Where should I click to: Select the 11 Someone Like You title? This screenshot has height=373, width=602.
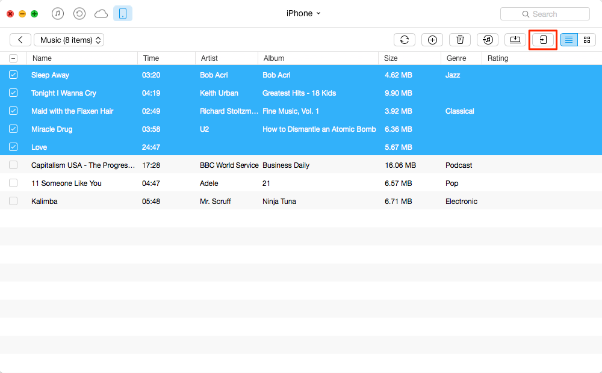66,183
